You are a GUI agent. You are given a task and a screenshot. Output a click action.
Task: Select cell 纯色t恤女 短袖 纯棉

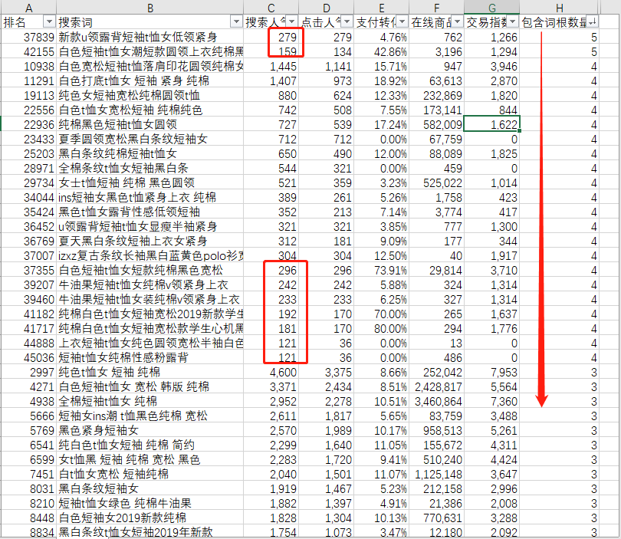(149, 373)
